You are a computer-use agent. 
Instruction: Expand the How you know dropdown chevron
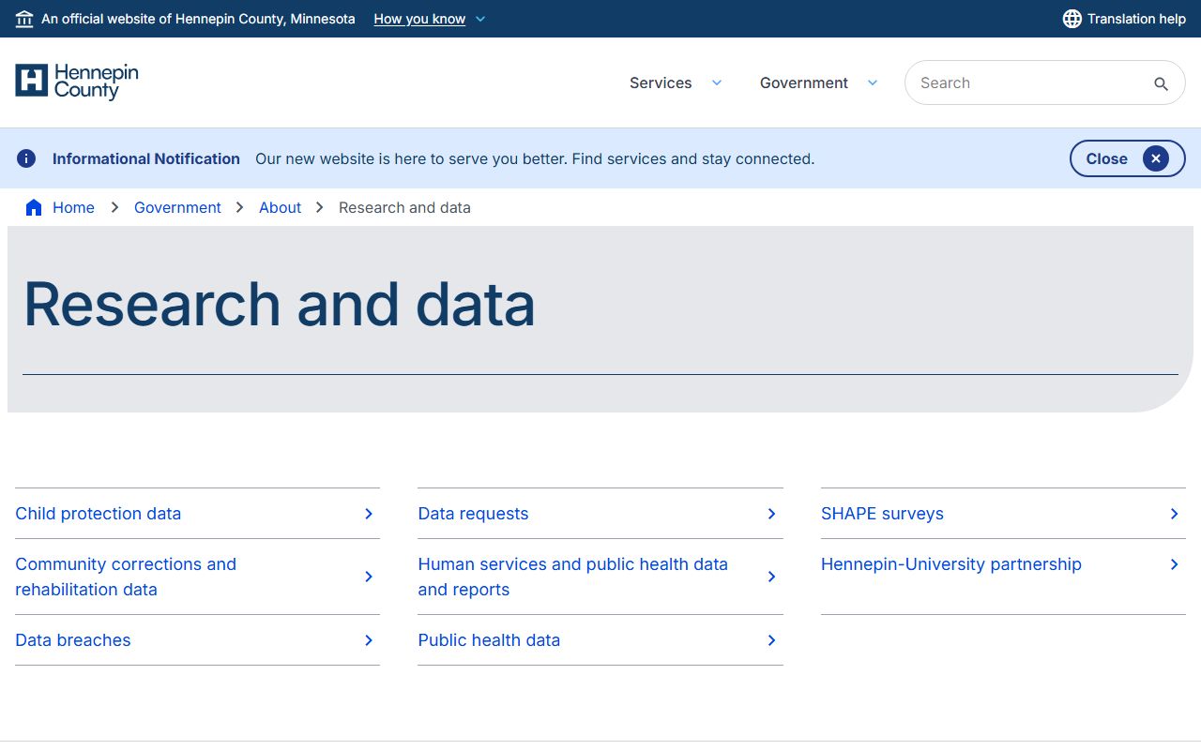(x=480, y=19)
